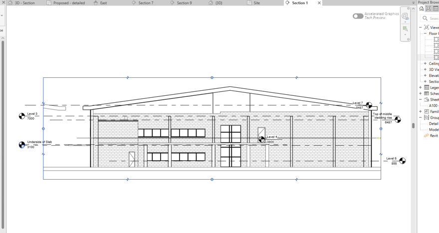Toggle the Accelerated Graphics switch
The height and width of the screenshot is (233, 439).
pyautogui.click(x=358, y=16)
